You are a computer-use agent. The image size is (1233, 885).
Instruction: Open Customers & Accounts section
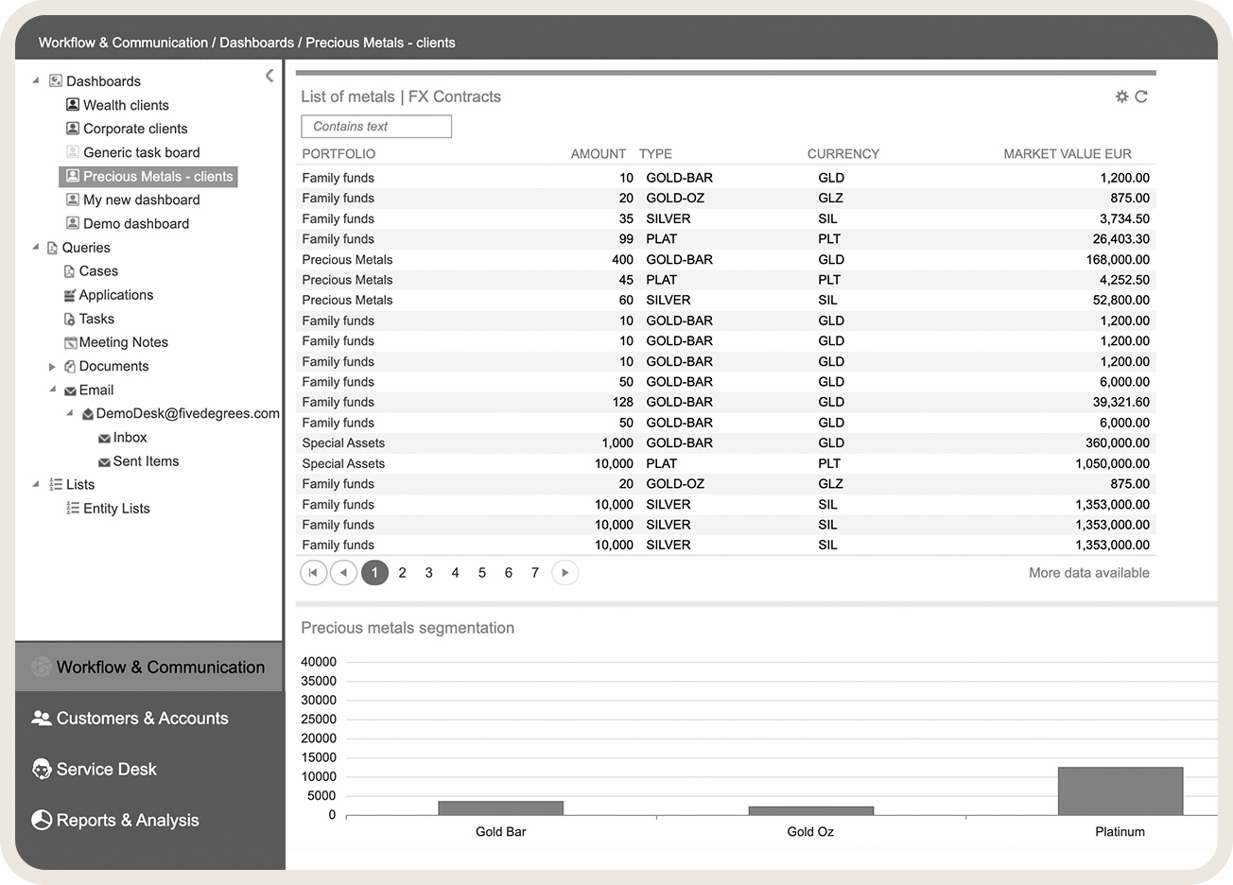pyautogui.click(x=142, y=719)
